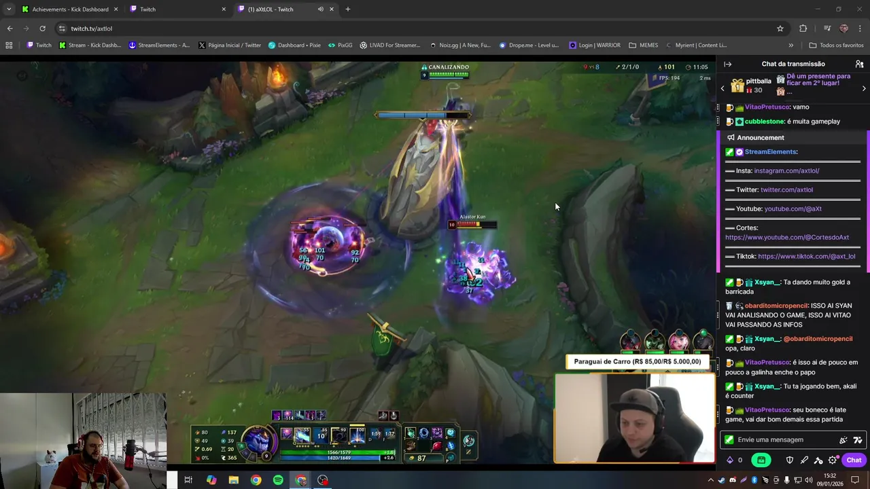Open Task View on the taskbar

[188, 480]
